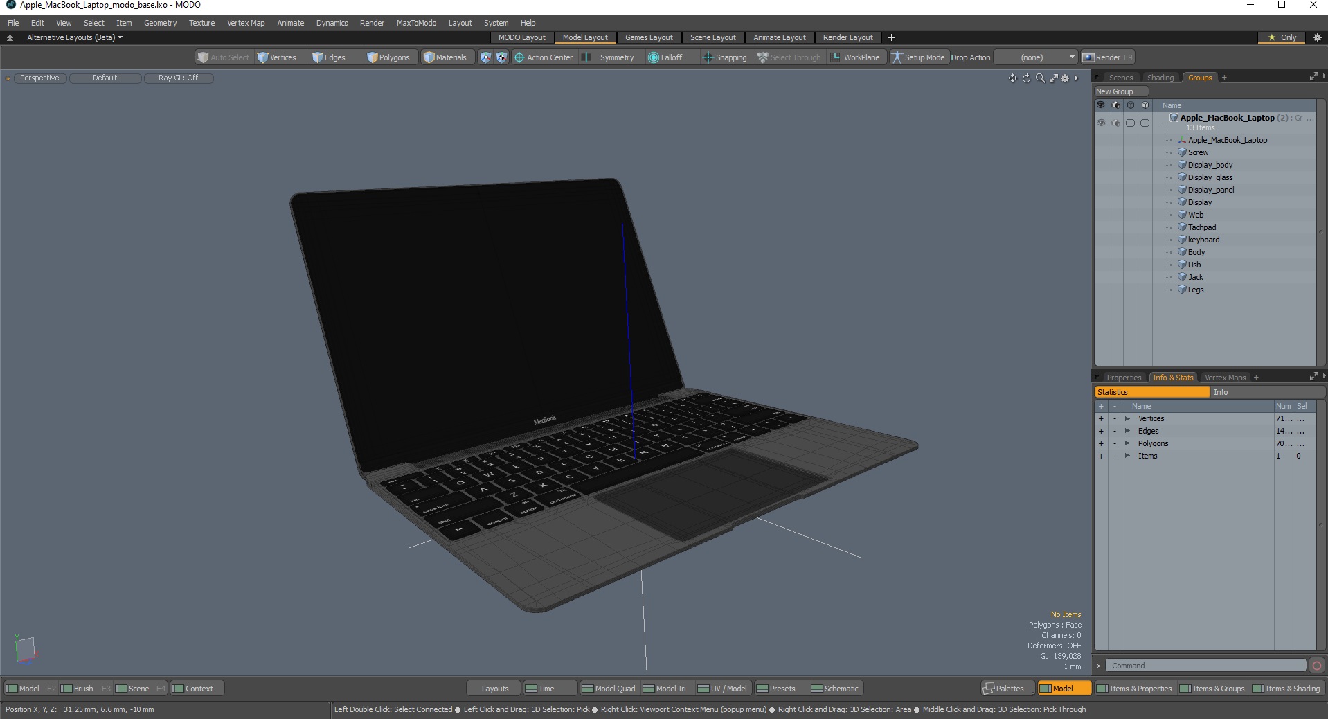The height and width of the screenshot is (719, 1328).
Task: Open viewport settings gear icon
Action: click(1066, 78)
